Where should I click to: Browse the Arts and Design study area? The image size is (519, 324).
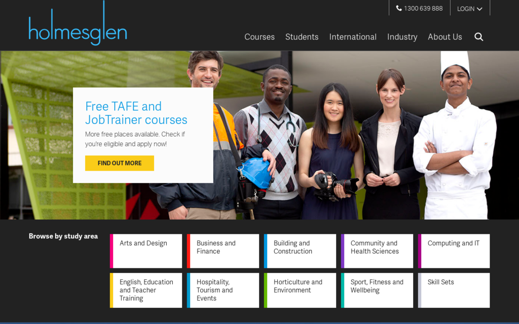click(x=146, y=251)
